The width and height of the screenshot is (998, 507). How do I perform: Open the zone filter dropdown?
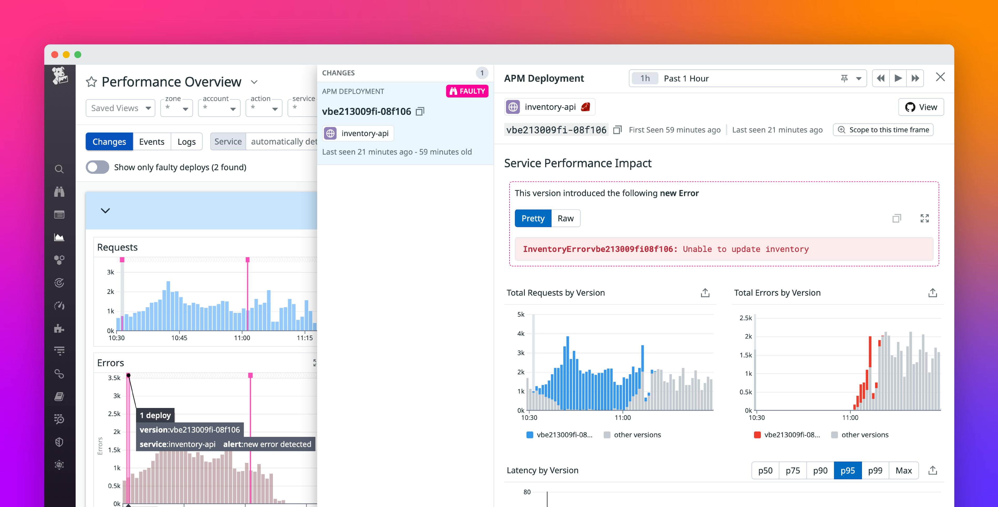click(x=176, y=108)
